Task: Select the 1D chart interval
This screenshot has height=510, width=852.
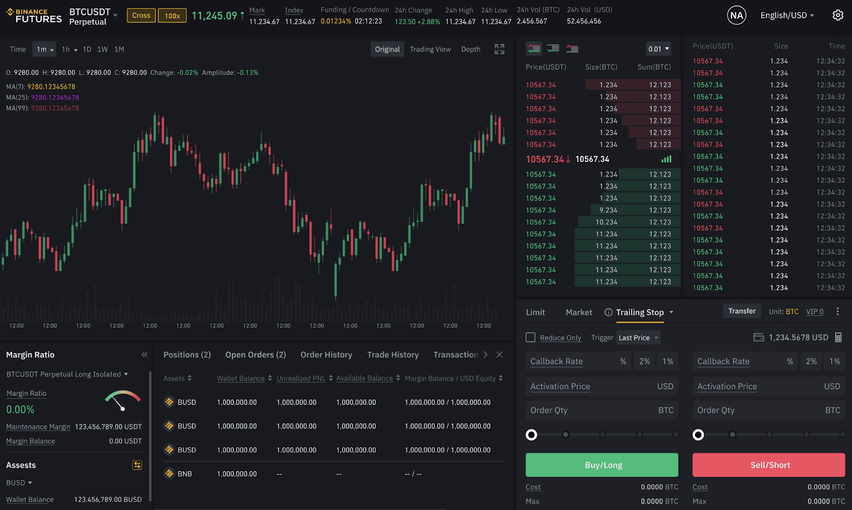Action: point(87,49)
